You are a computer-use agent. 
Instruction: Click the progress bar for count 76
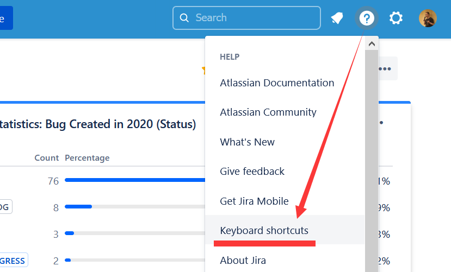pyautogui.click(x=135, y=180)
